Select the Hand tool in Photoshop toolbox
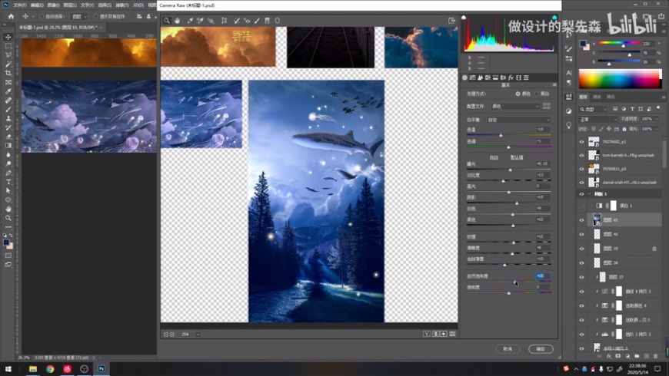Image resolution: width=669 pixels, height=376 pixels. pyautogui.click(x=8, y=209)
